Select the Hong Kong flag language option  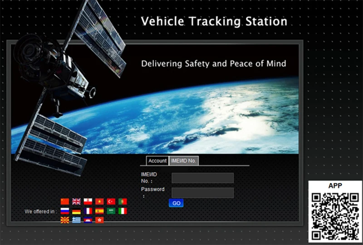(x=99, y=220)
